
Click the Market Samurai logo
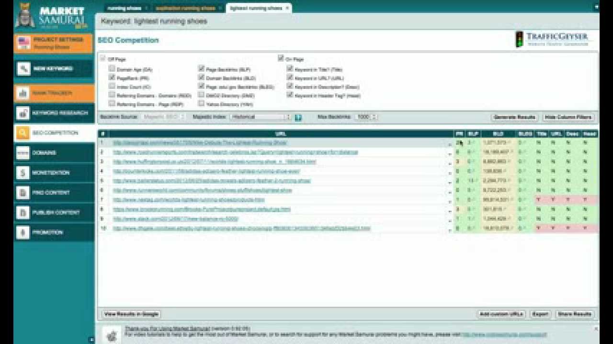pos(52,17)
